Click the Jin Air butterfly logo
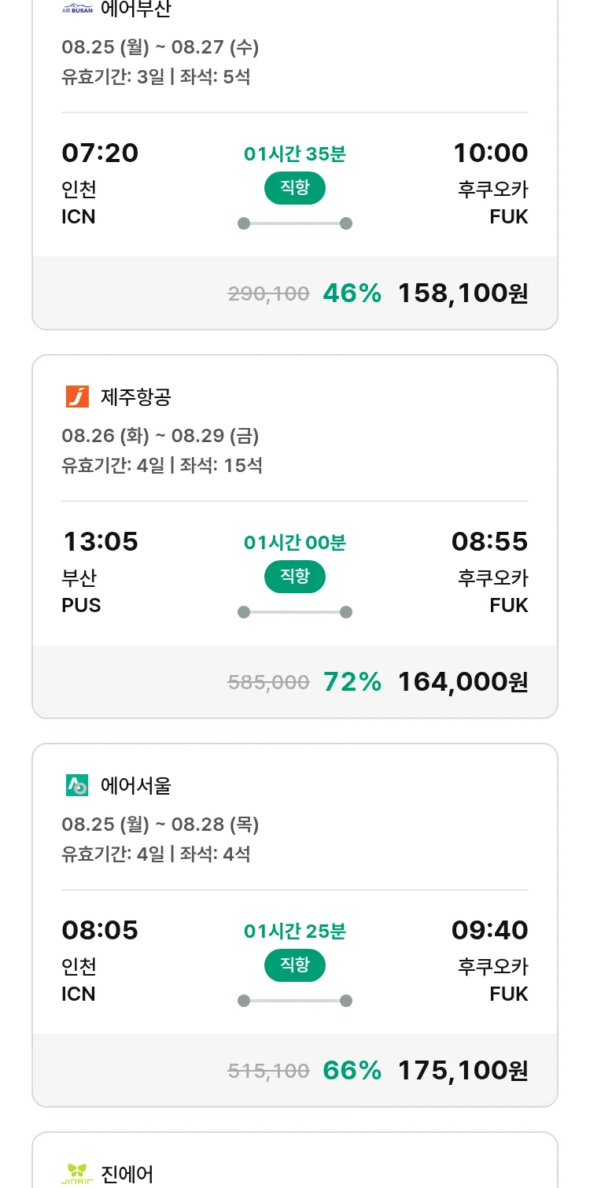This screenshot has width=590, height=1188. coord(77,1174)
